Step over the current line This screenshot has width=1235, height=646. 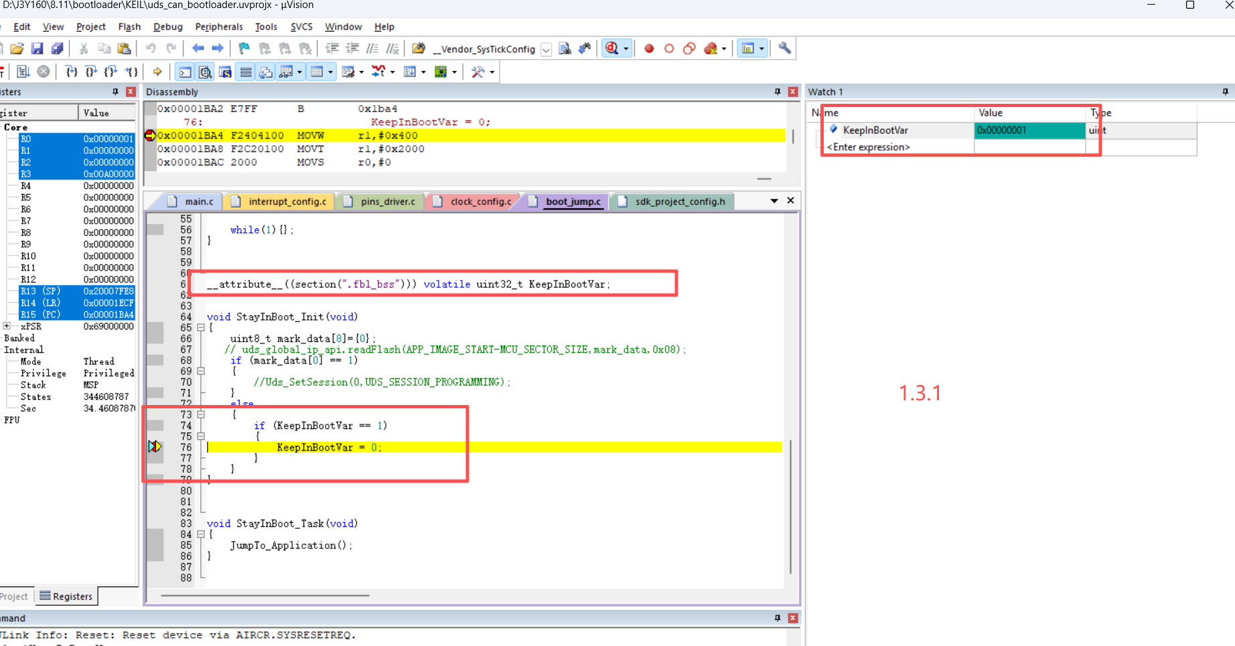pos(91,72)
